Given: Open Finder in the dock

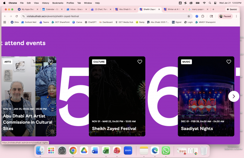Looking at the screenshot, I should 40,150.
